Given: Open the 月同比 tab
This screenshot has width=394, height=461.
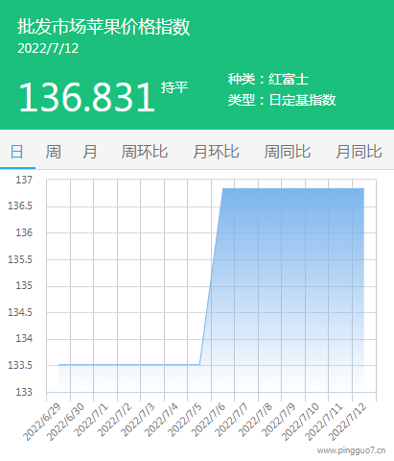Looking at the screenshot, I should tap(359, 152).
